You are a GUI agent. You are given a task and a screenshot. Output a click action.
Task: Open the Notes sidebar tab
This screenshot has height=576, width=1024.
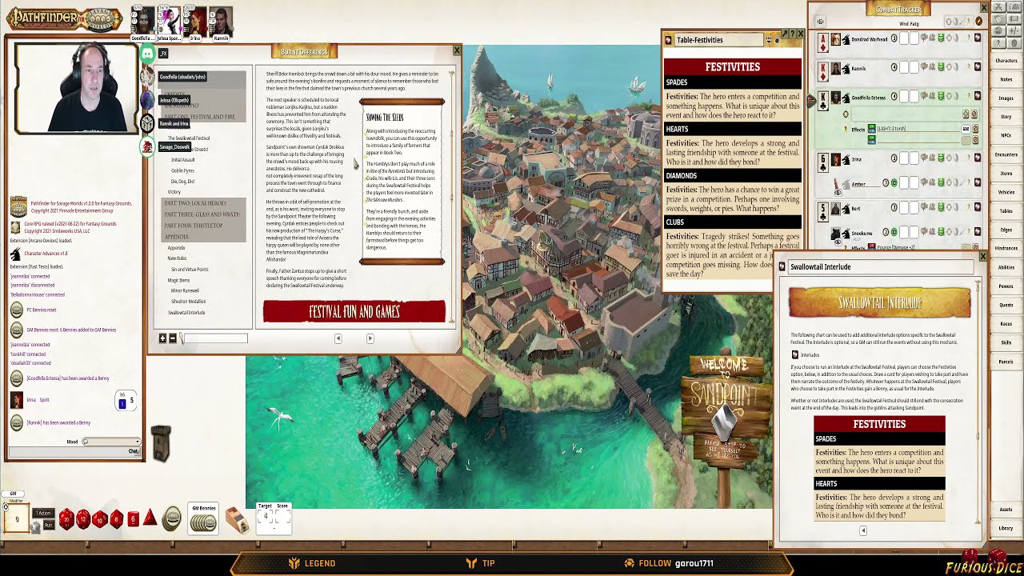tap(1006, 79)
